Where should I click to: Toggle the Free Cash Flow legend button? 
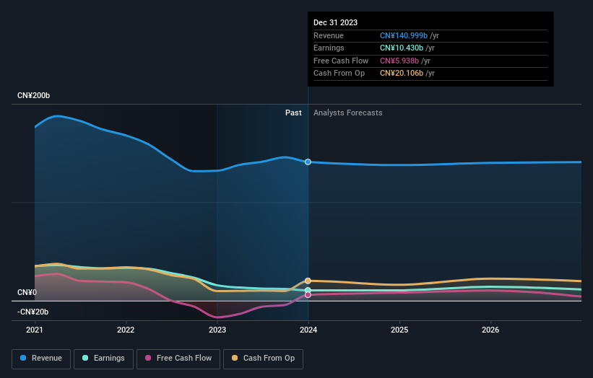click(x=178, y=359)
